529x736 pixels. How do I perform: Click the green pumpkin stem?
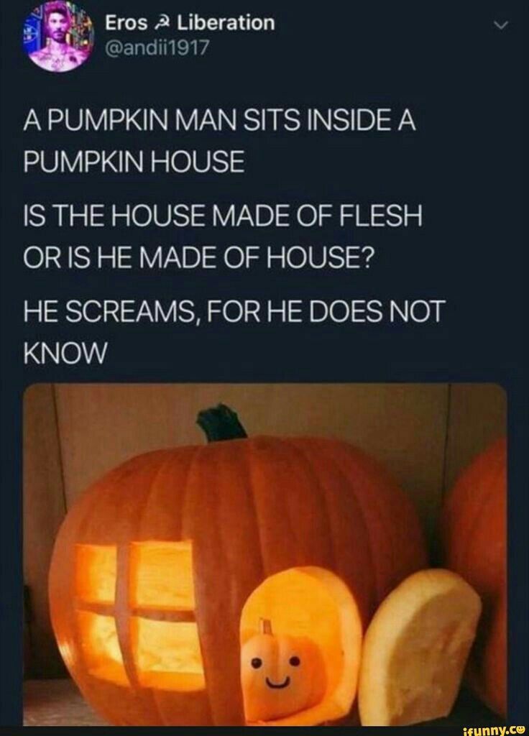coord(221,423)
